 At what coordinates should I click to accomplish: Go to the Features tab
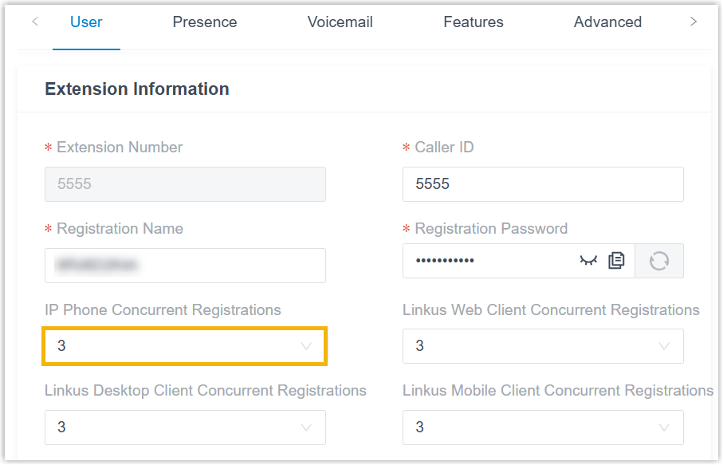(x=473, y=22)
